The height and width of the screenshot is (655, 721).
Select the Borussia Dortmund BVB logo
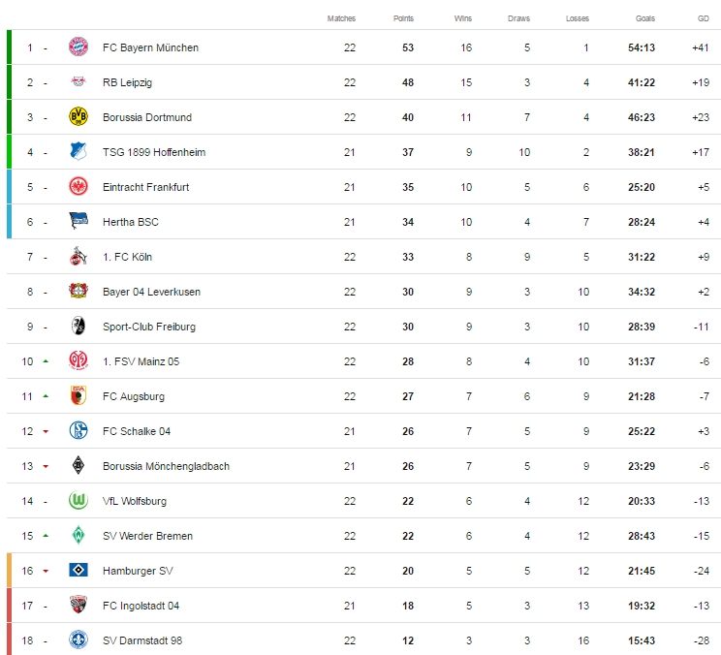click(78, 117)
